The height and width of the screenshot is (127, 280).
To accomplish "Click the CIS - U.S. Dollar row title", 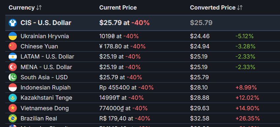I will tap(46, 23).
